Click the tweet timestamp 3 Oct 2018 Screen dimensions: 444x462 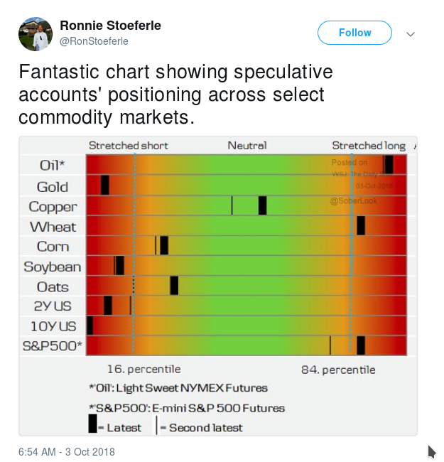(x=67, y=452)
